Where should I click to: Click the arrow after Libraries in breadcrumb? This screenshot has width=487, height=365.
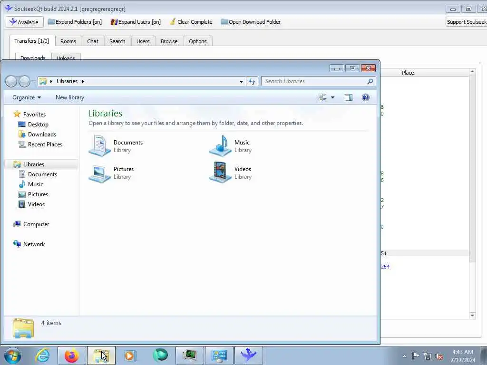[83, 81]
